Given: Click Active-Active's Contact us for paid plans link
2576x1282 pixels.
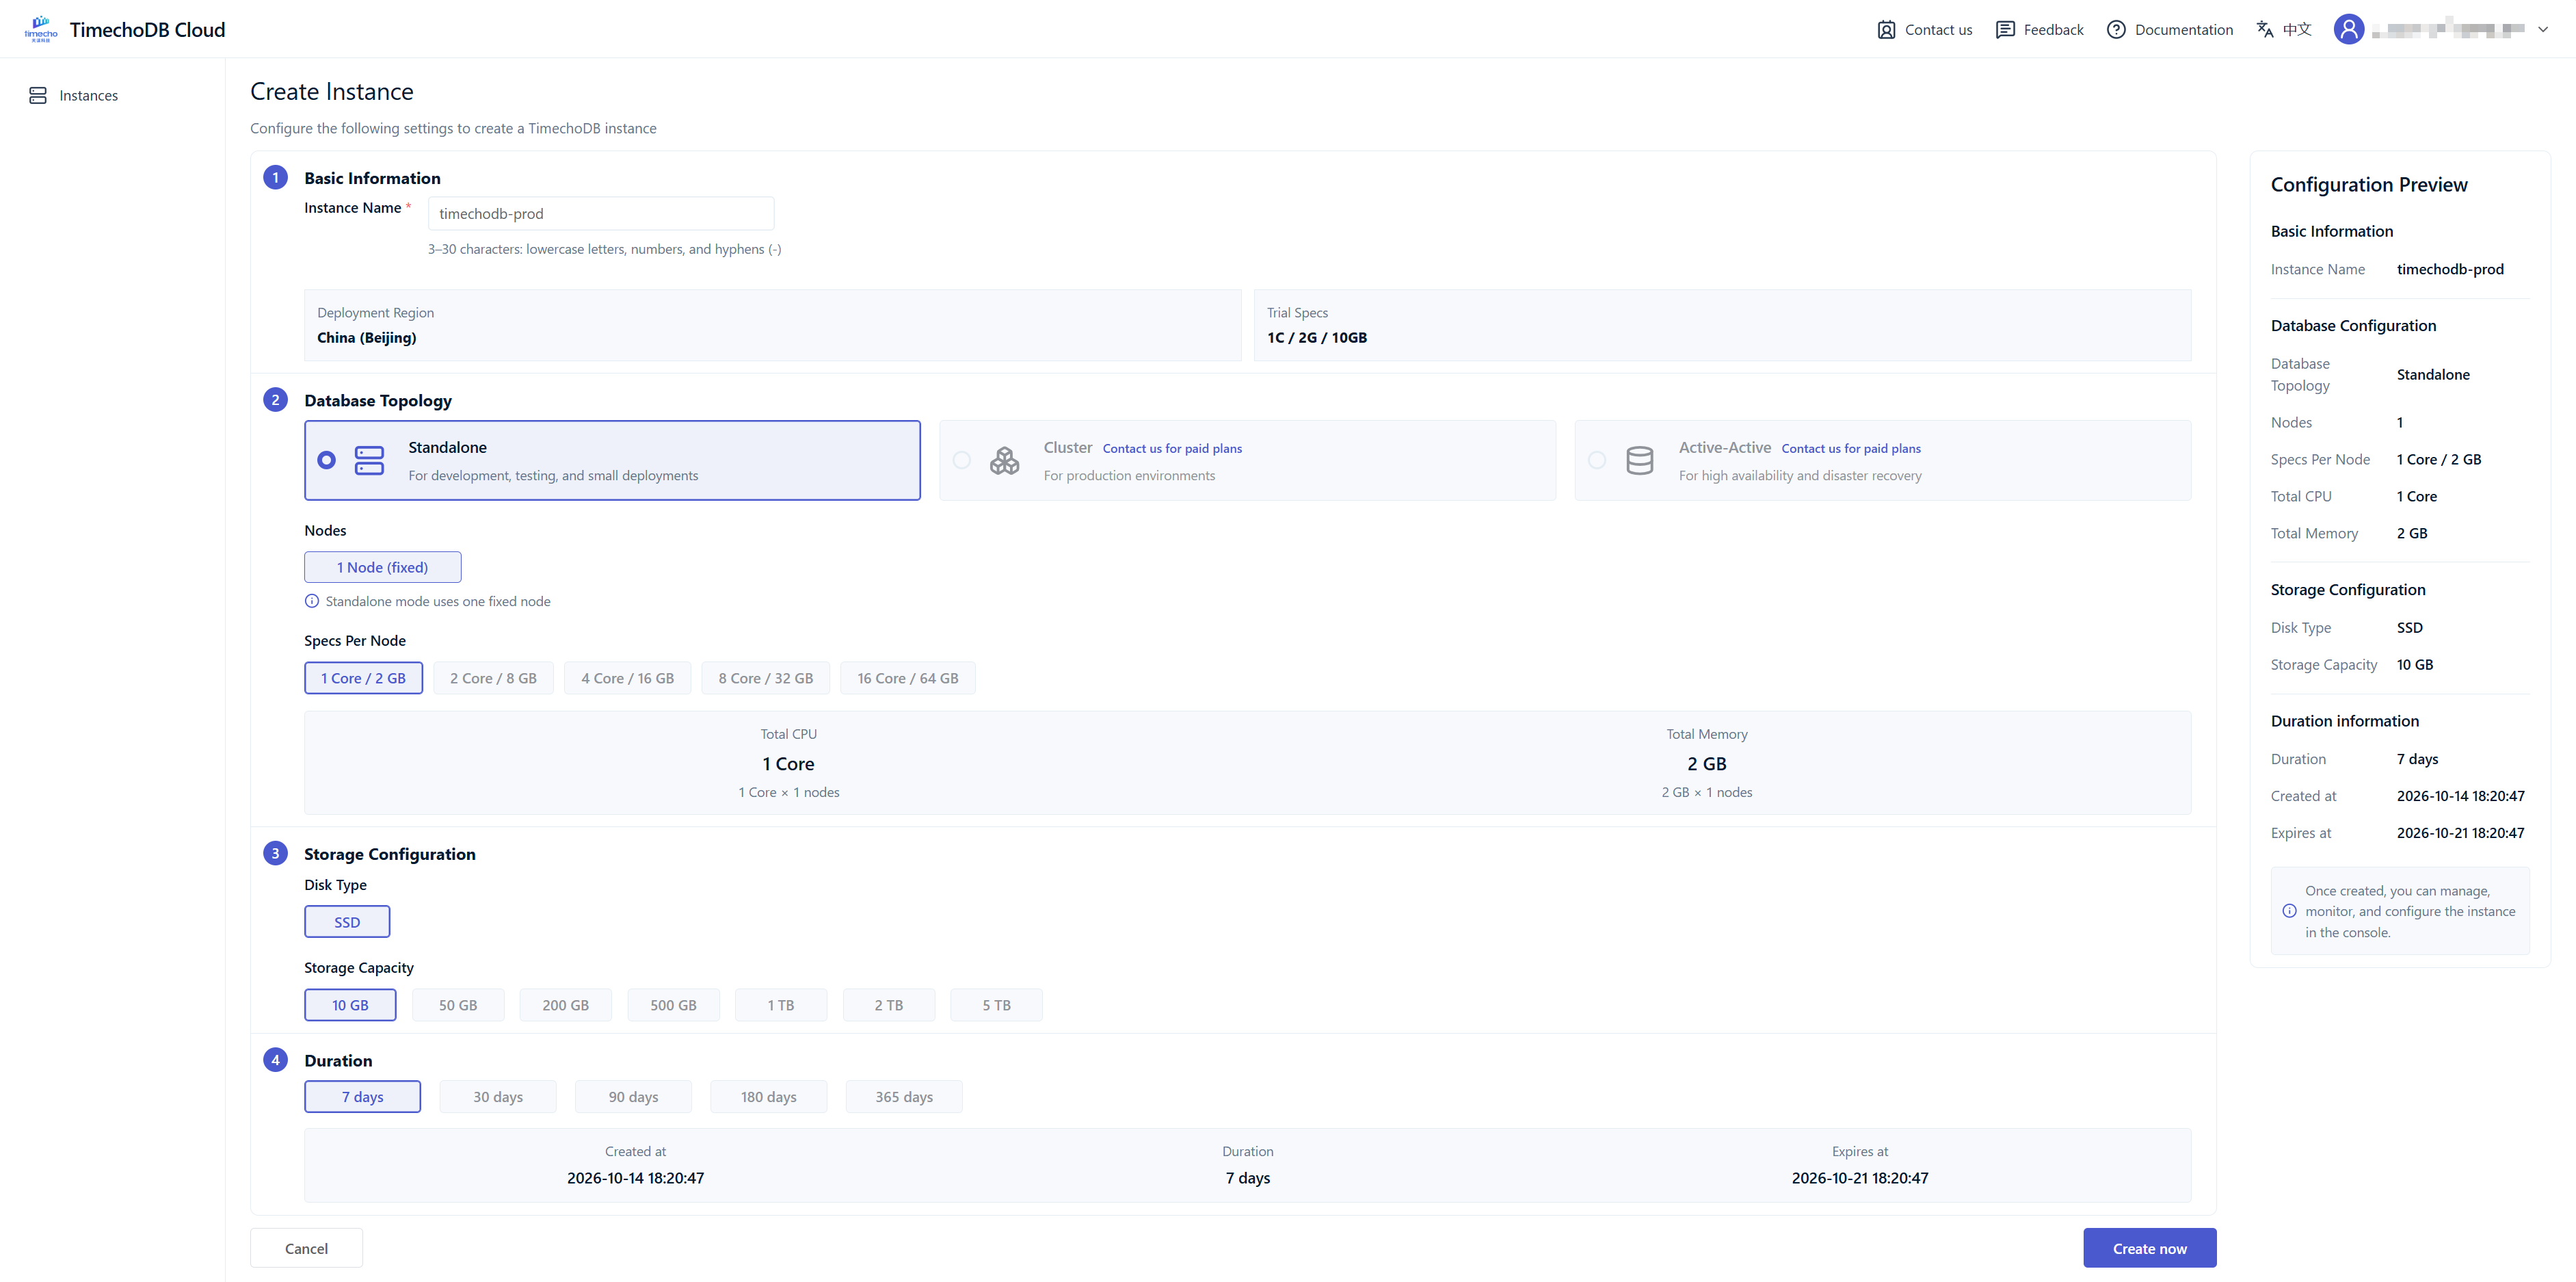Looking at the screenshot, I should 1850,448.
